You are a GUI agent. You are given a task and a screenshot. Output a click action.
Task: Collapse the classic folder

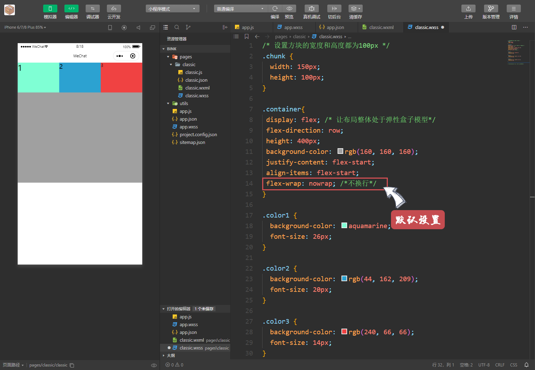click(x=171, y=64)
